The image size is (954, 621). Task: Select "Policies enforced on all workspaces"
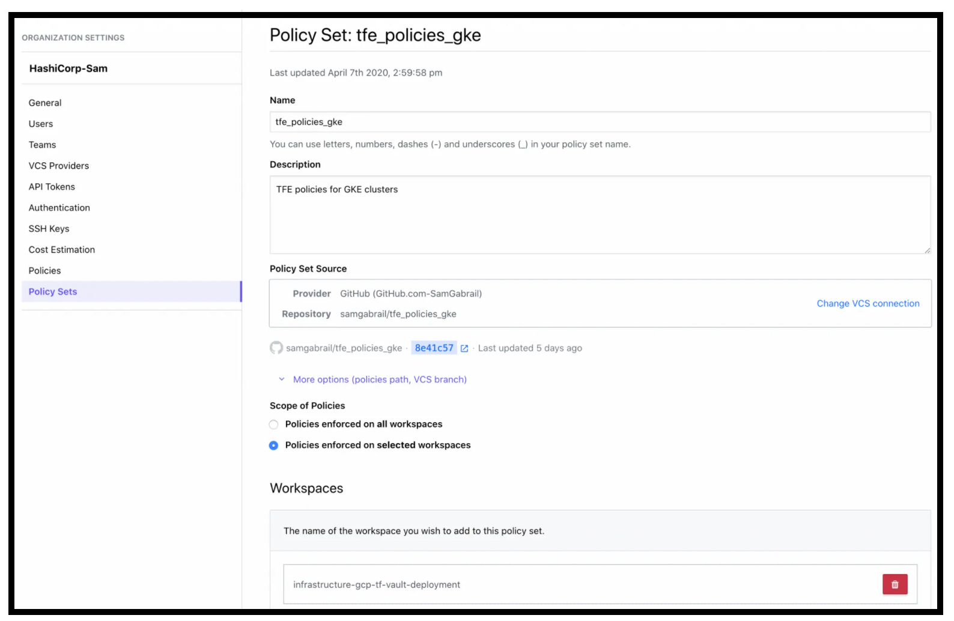tap(274, 425)
